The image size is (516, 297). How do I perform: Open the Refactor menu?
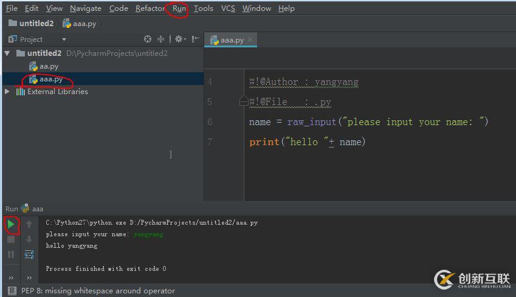point(150,9)
